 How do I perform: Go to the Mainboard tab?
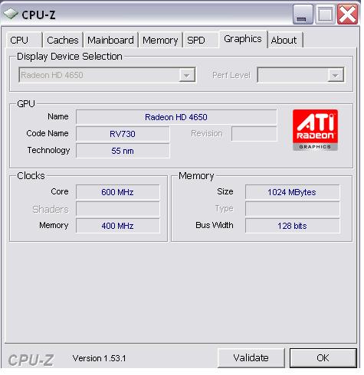coord(110,40)
